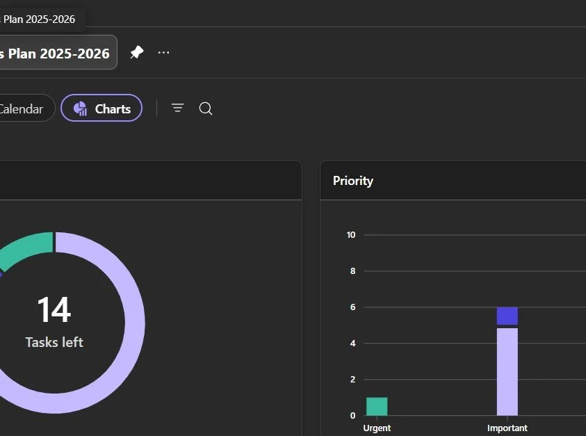
Task: Click the 'Priority' chart heading
Action: pyautogui.click(x=353, y=181)
